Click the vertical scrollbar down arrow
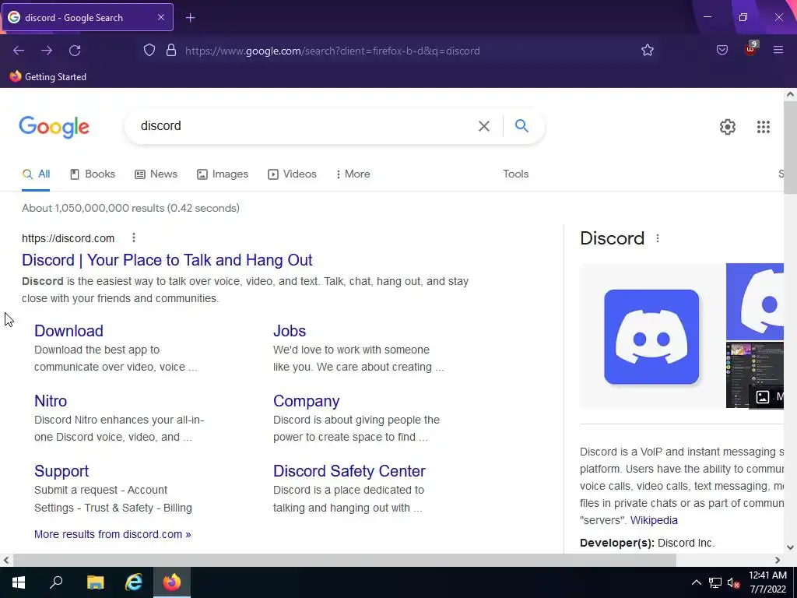This screenshot has height=598, width=797. 790,547
